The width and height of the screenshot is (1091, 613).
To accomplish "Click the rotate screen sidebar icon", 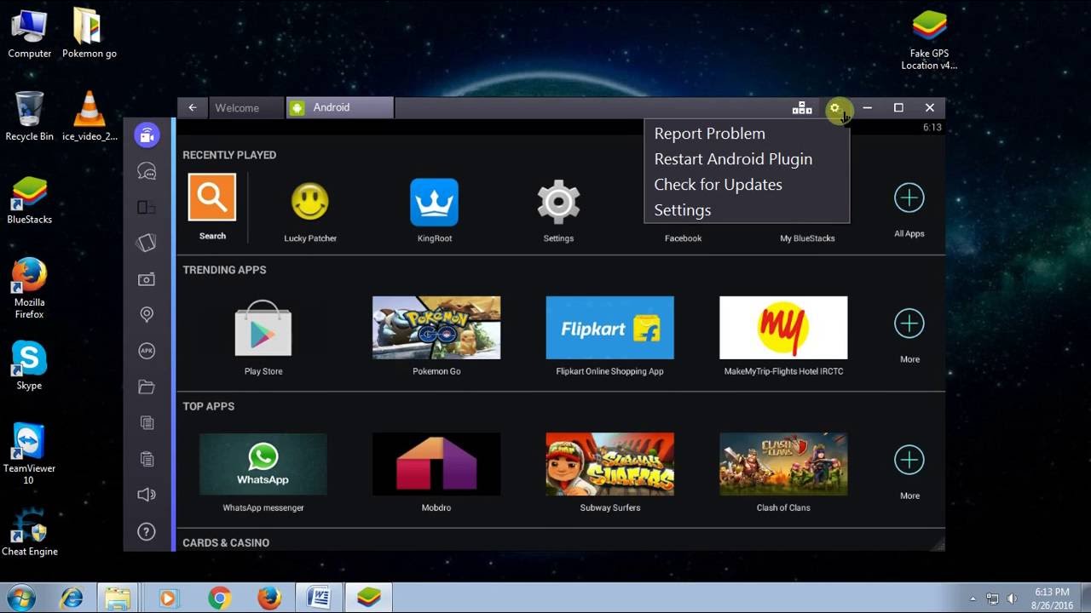I will click(147, 207).
